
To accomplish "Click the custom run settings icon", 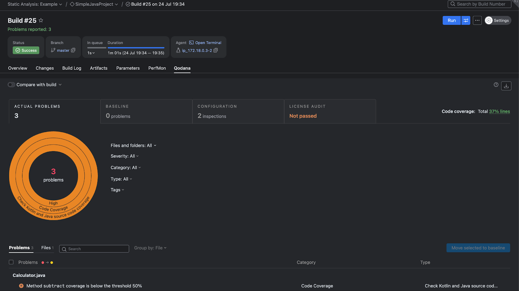I will click(x=465, y=20).
